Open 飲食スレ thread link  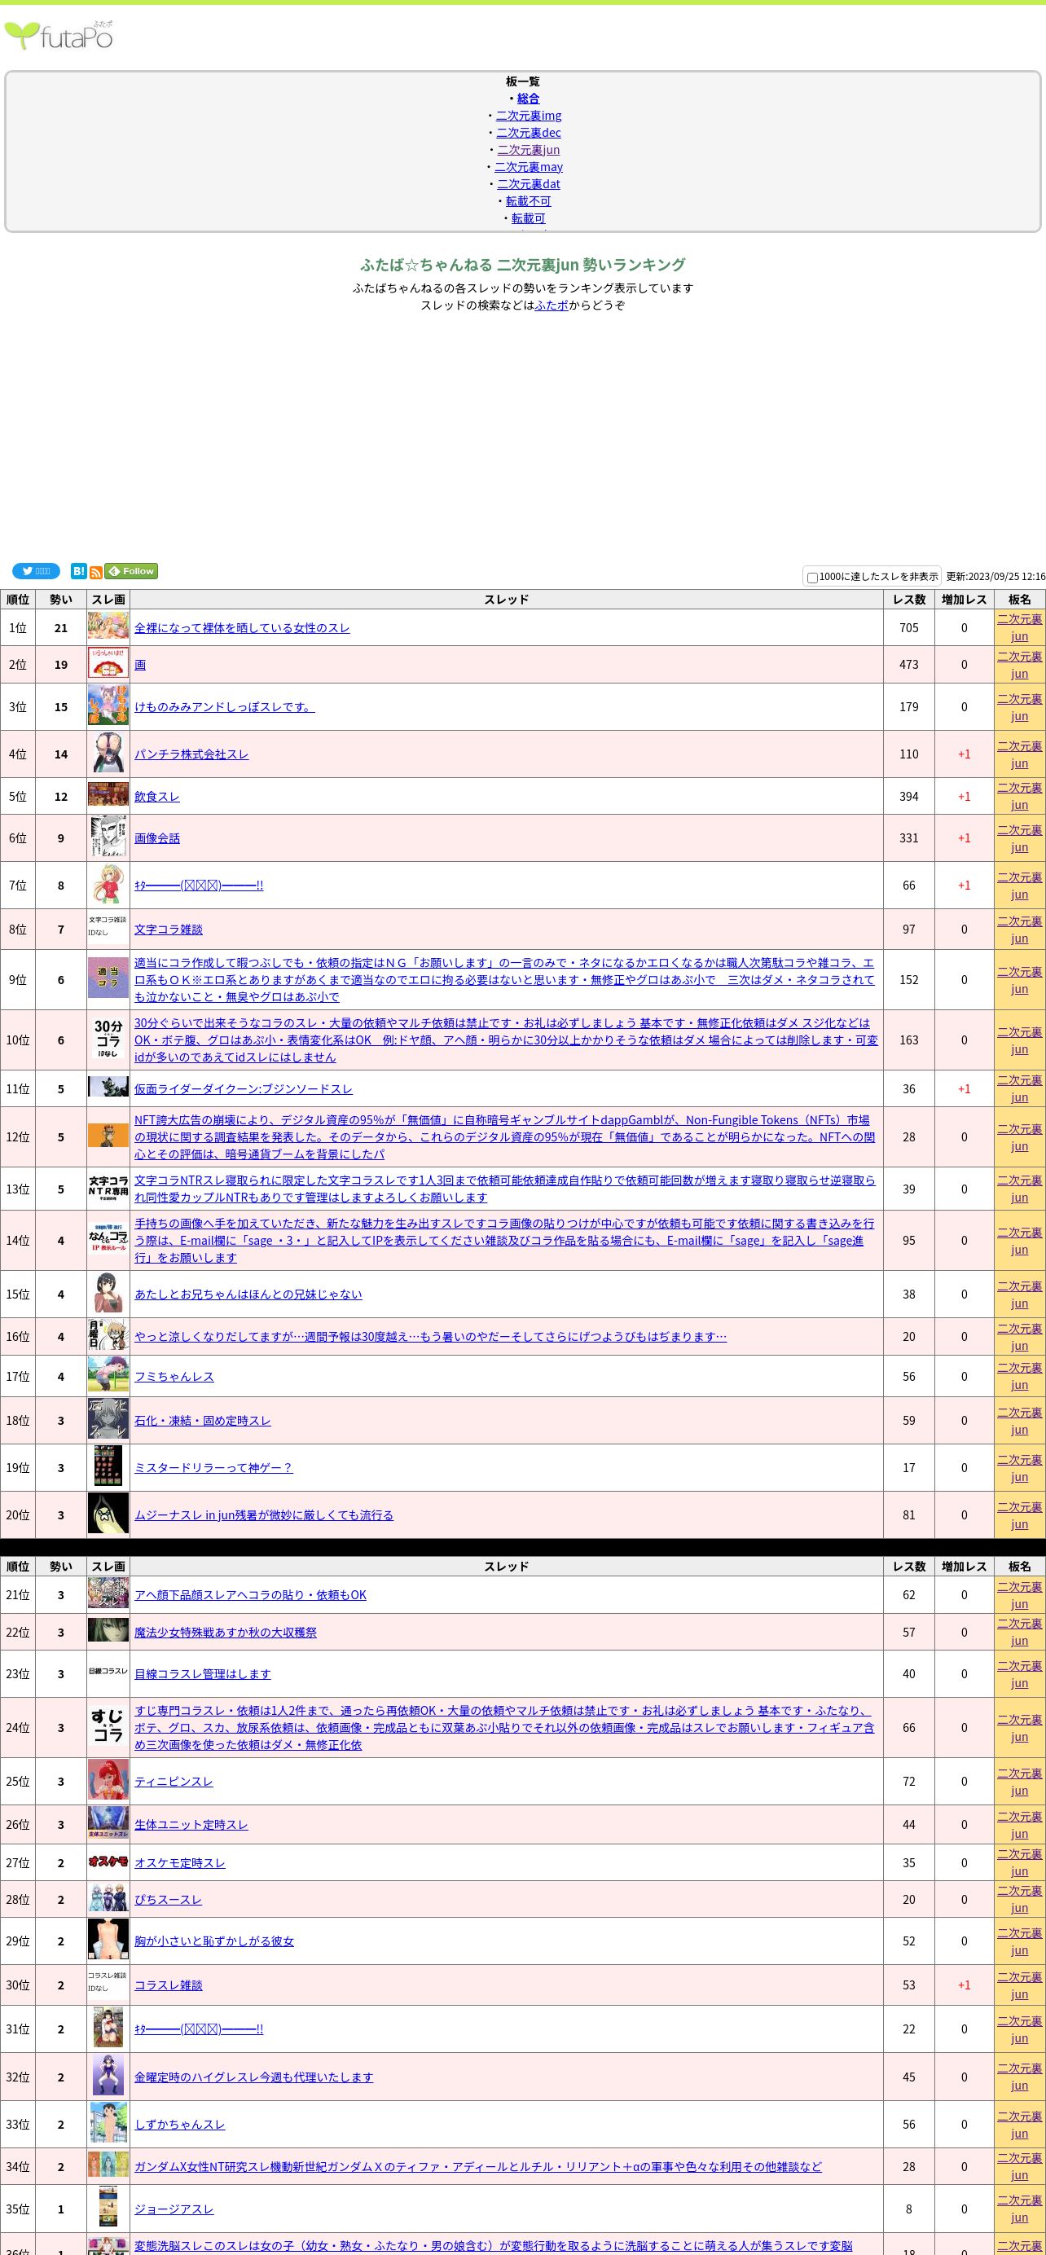(156, 796)
